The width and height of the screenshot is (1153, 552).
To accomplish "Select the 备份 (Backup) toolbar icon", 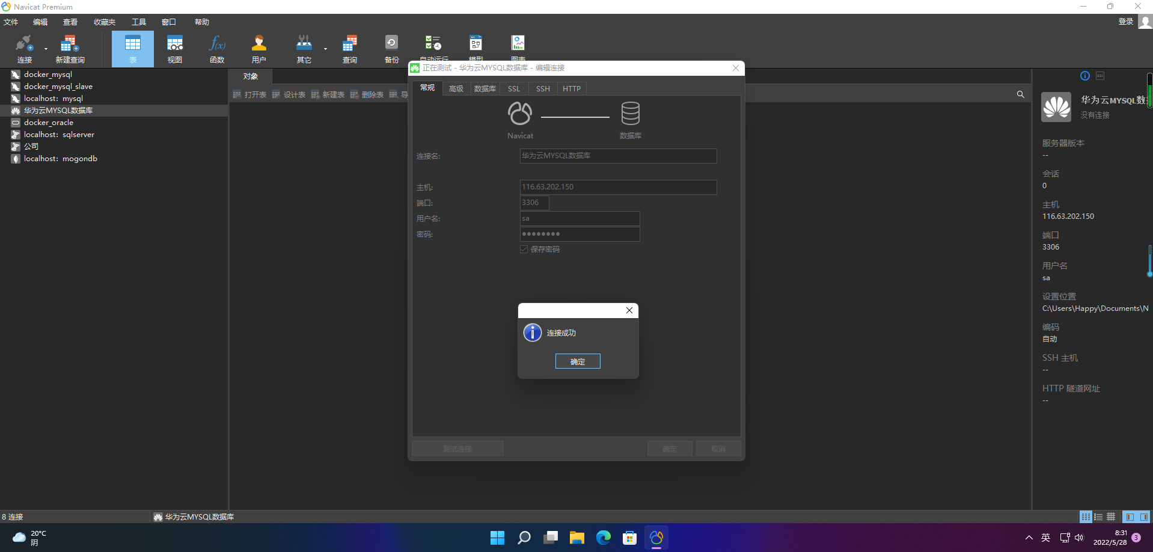I will [391, 49].
